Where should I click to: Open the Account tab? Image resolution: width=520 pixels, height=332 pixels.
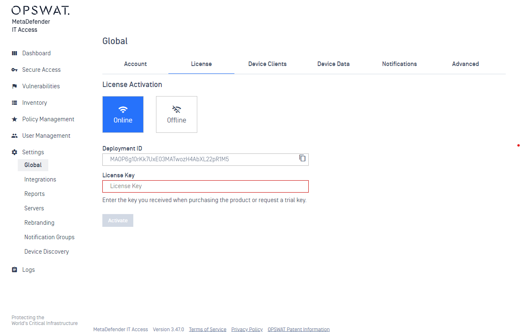coord(135,64)
